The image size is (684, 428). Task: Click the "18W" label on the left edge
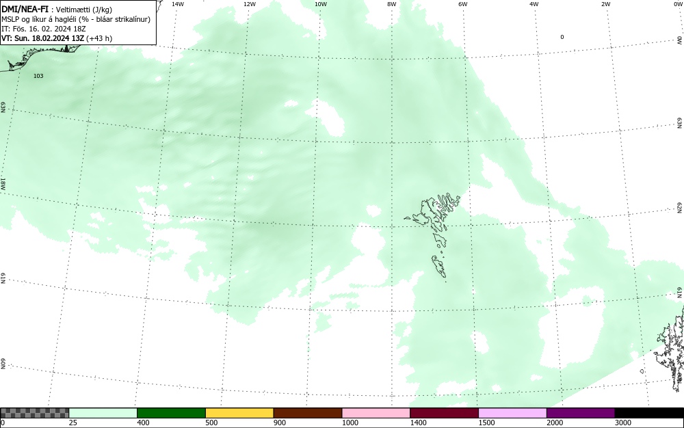3,183
